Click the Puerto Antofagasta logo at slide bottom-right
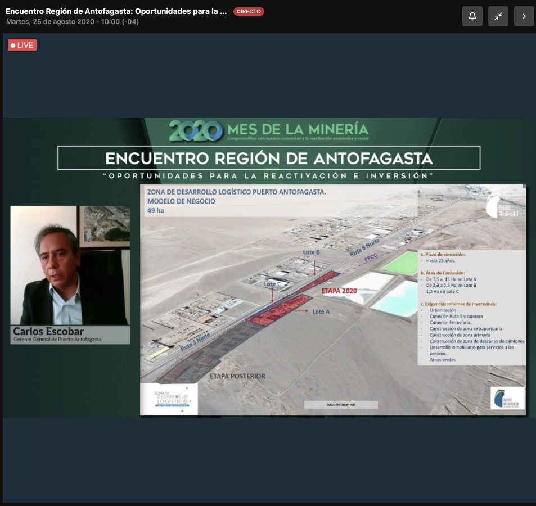 (507, 398)
